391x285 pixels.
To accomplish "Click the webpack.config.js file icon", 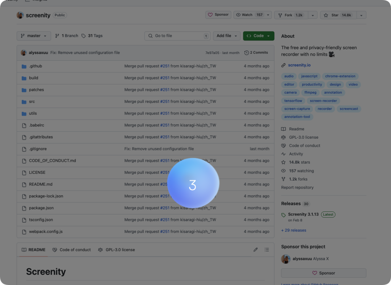I will [24, 232].
